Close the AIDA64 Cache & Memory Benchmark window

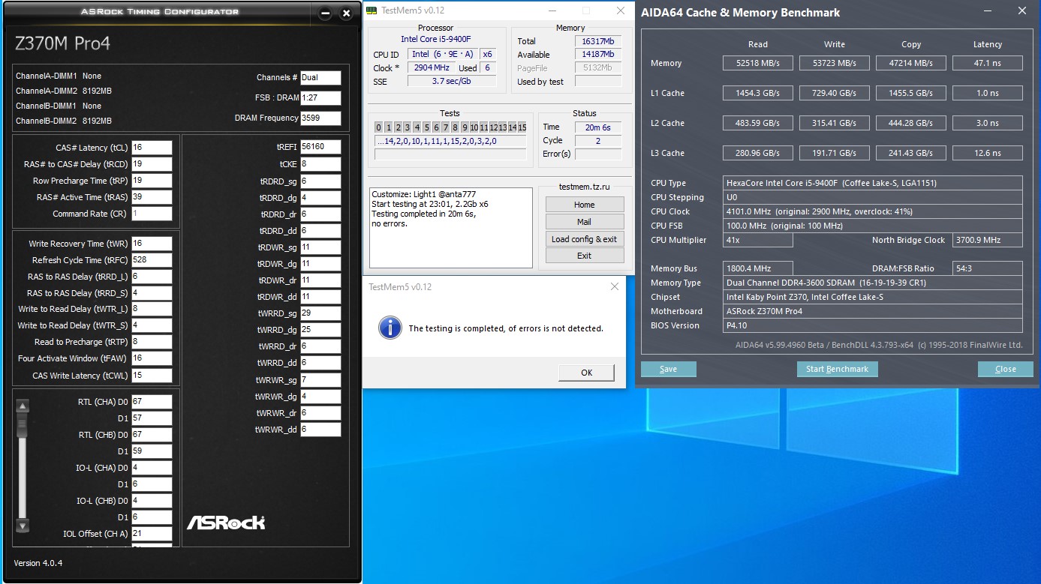click(1022, 11)
